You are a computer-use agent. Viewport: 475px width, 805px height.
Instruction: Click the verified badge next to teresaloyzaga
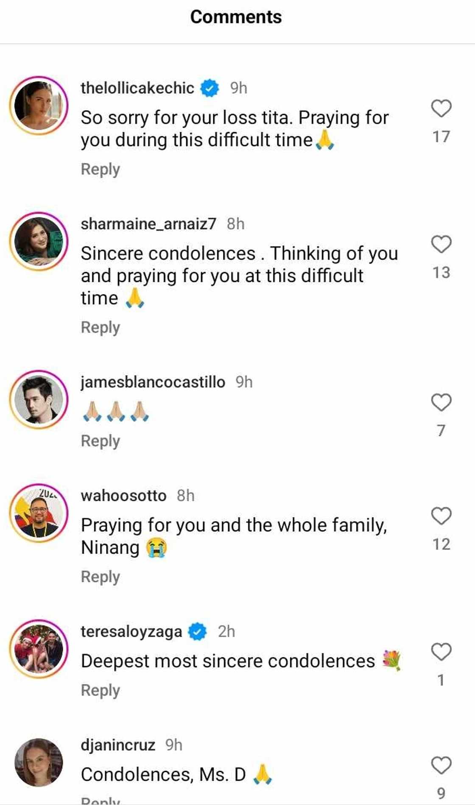pyautogui.click(x=197, y=631)
